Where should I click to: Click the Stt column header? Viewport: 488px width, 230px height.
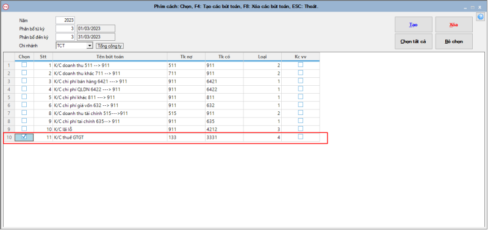pyautogui.click(x=43, y=57)
